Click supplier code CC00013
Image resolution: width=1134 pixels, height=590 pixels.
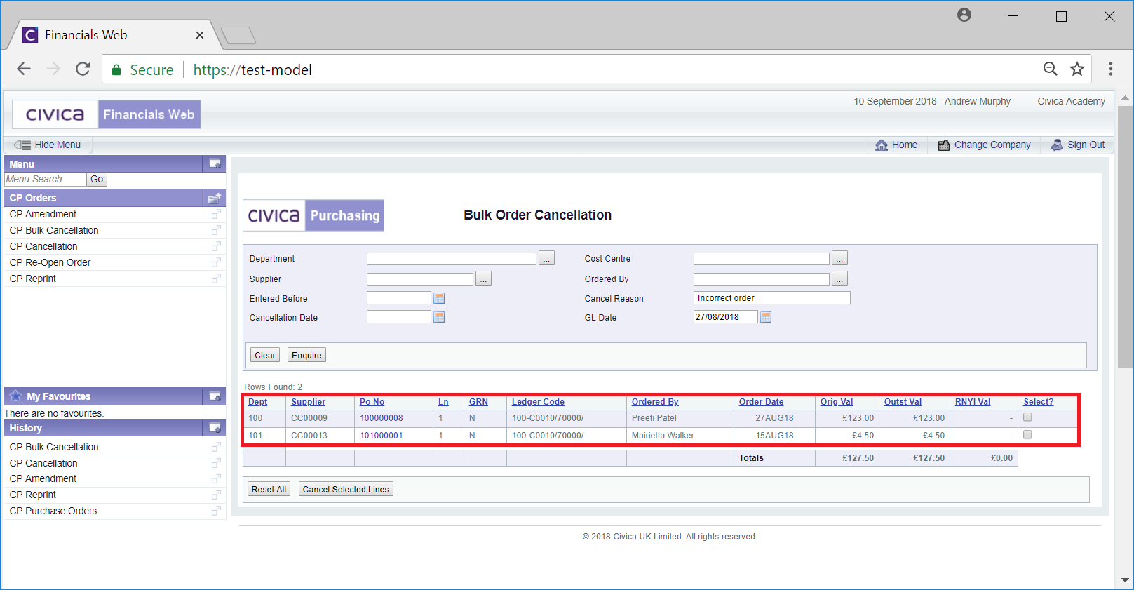309,436
